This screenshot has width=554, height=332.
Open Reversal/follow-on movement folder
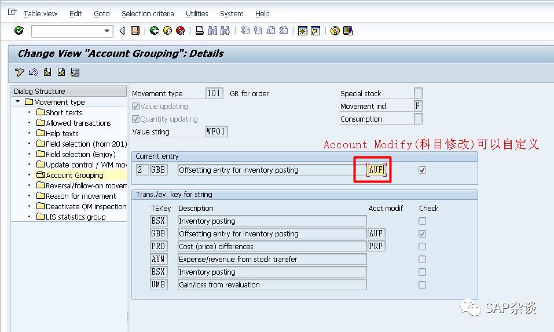pyautogui.click(x=82, y=185)
